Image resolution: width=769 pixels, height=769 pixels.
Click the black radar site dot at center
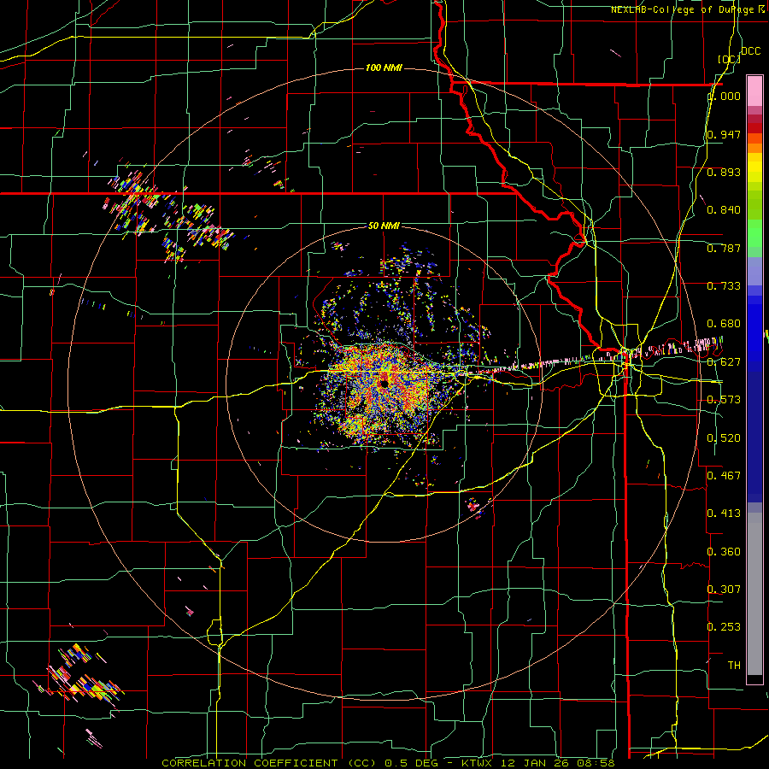pos(384,384)
